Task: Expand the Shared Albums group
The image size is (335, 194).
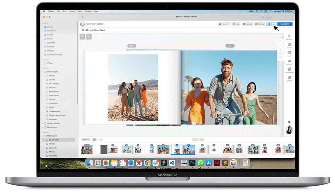Action: (x=43, y=123)
